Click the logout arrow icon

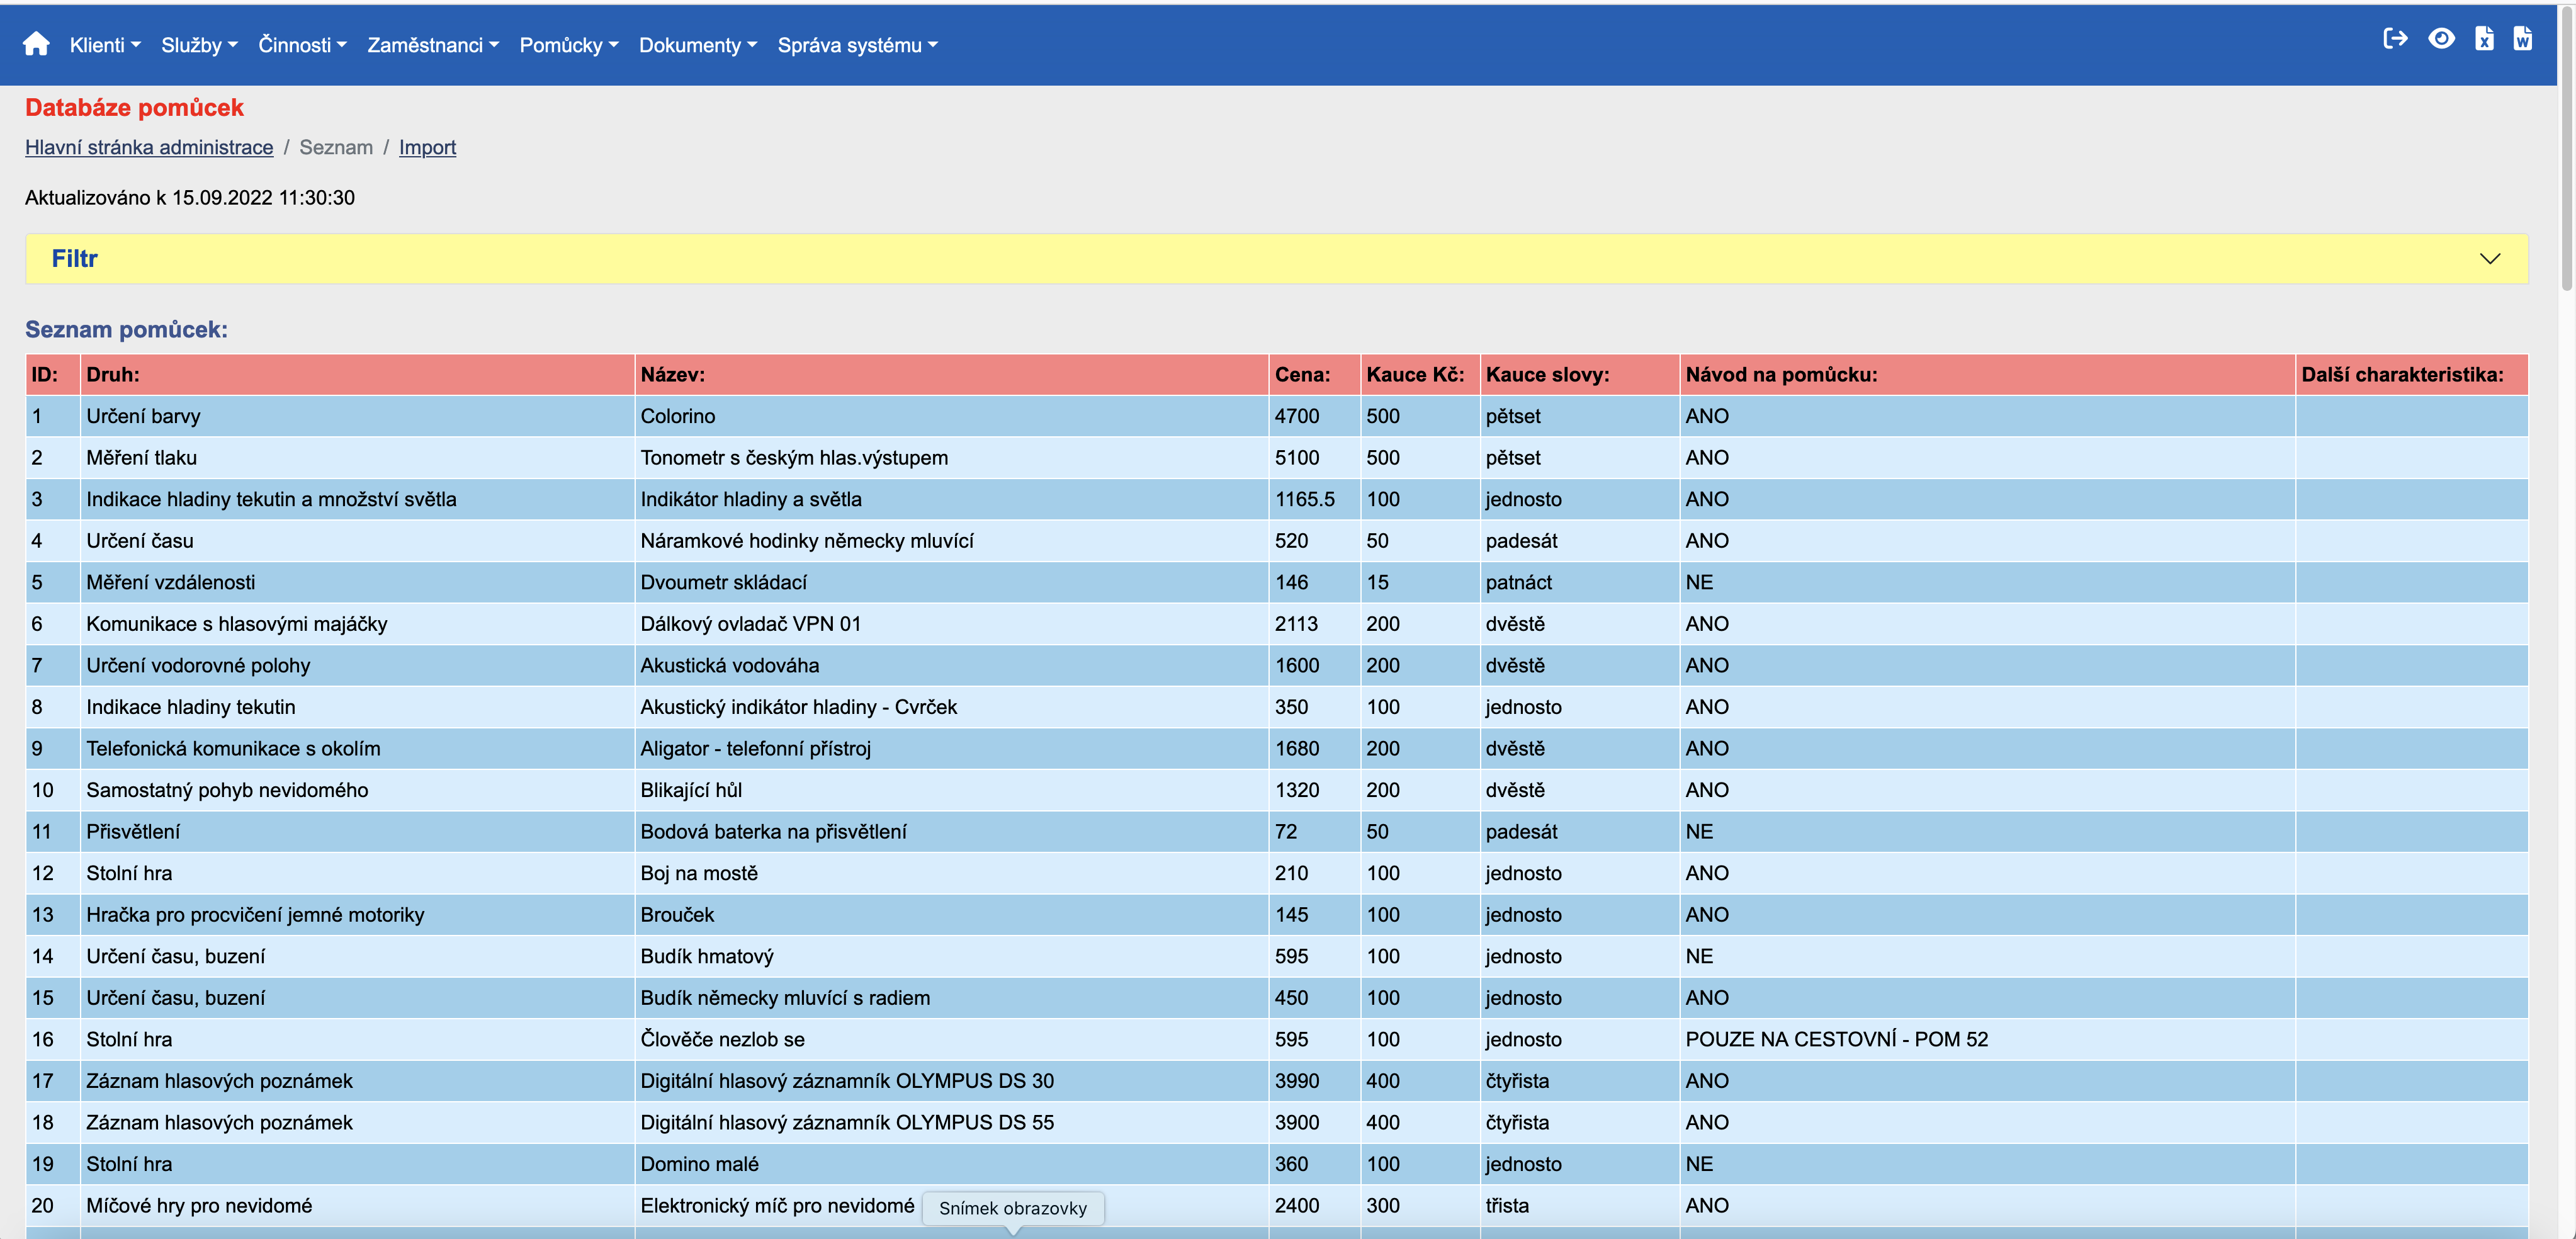[2395, 39]
